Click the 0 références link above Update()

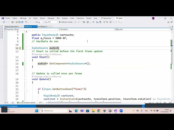pos(55,77)
